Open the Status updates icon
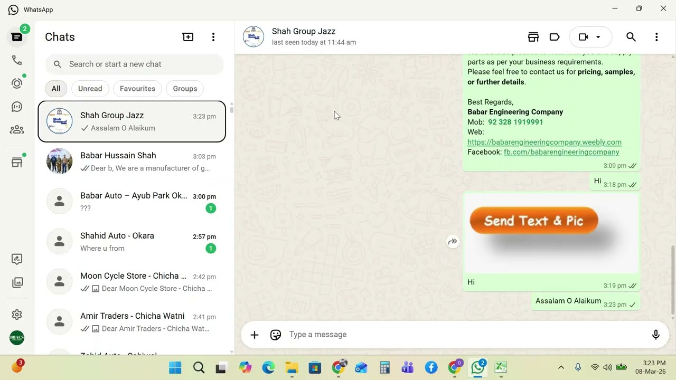The height and width of the screenshot is (380, 676). pos(17,83)
